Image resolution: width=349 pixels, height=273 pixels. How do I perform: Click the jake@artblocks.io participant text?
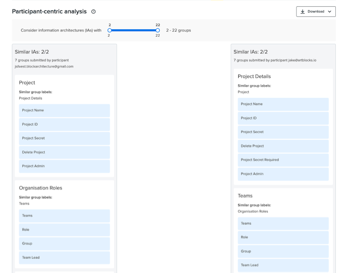(x=302, y=60)
